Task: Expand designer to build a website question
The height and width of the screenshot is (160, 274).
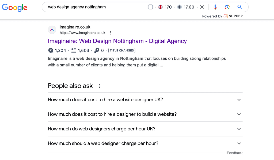Action: click(x=145, y=114)
